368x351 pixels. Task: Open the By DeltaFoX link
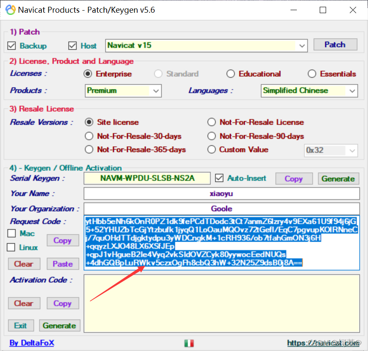click(x=32, y=343)
